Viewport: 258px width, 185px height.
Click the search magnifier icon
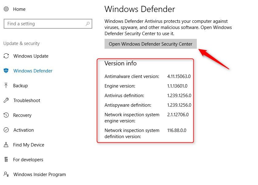point(88,24)
